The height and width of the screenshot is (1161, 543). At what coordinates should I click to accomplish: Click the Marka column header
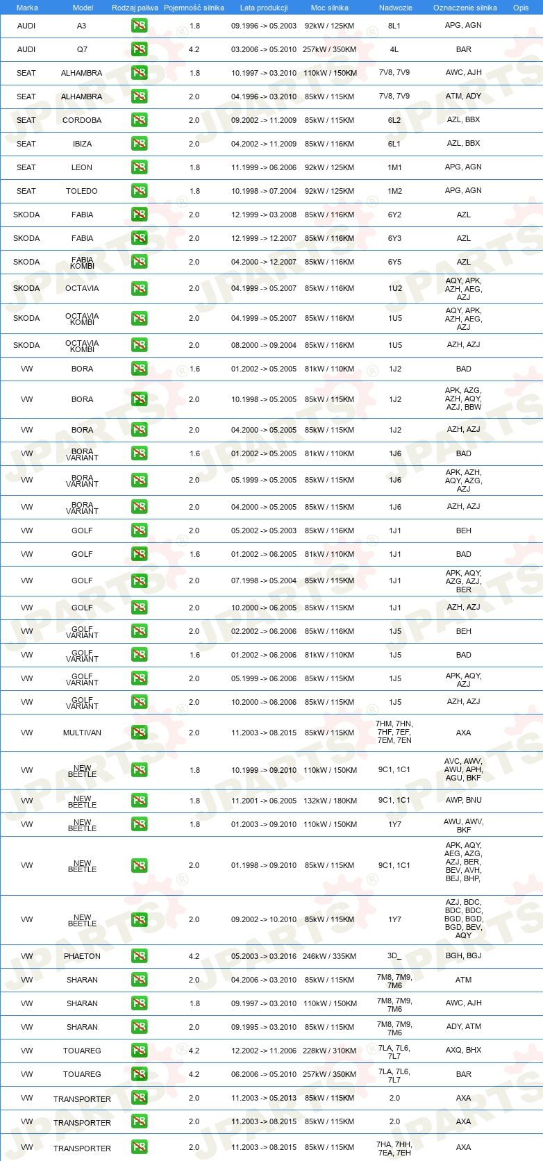(x=27, y=8)
